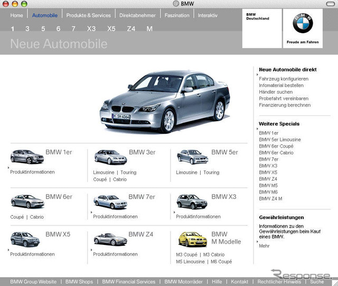Click the BMW roundel logo
This screenshot has width=338, height=286.
point(303,23)
